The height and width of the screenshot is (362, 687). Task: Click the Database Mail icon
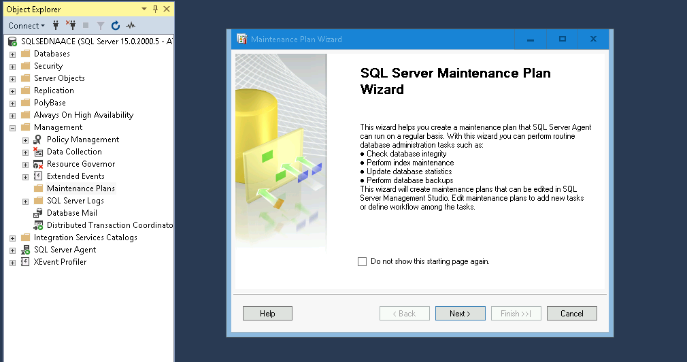point(38,213)
